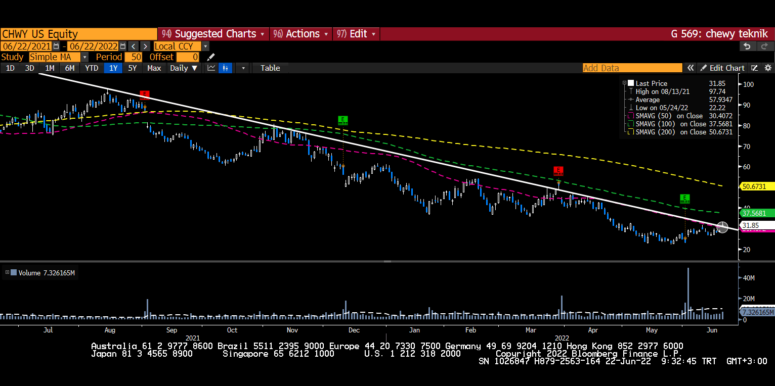
Task: Select the 1D time range tab
Action: (10, 68)
